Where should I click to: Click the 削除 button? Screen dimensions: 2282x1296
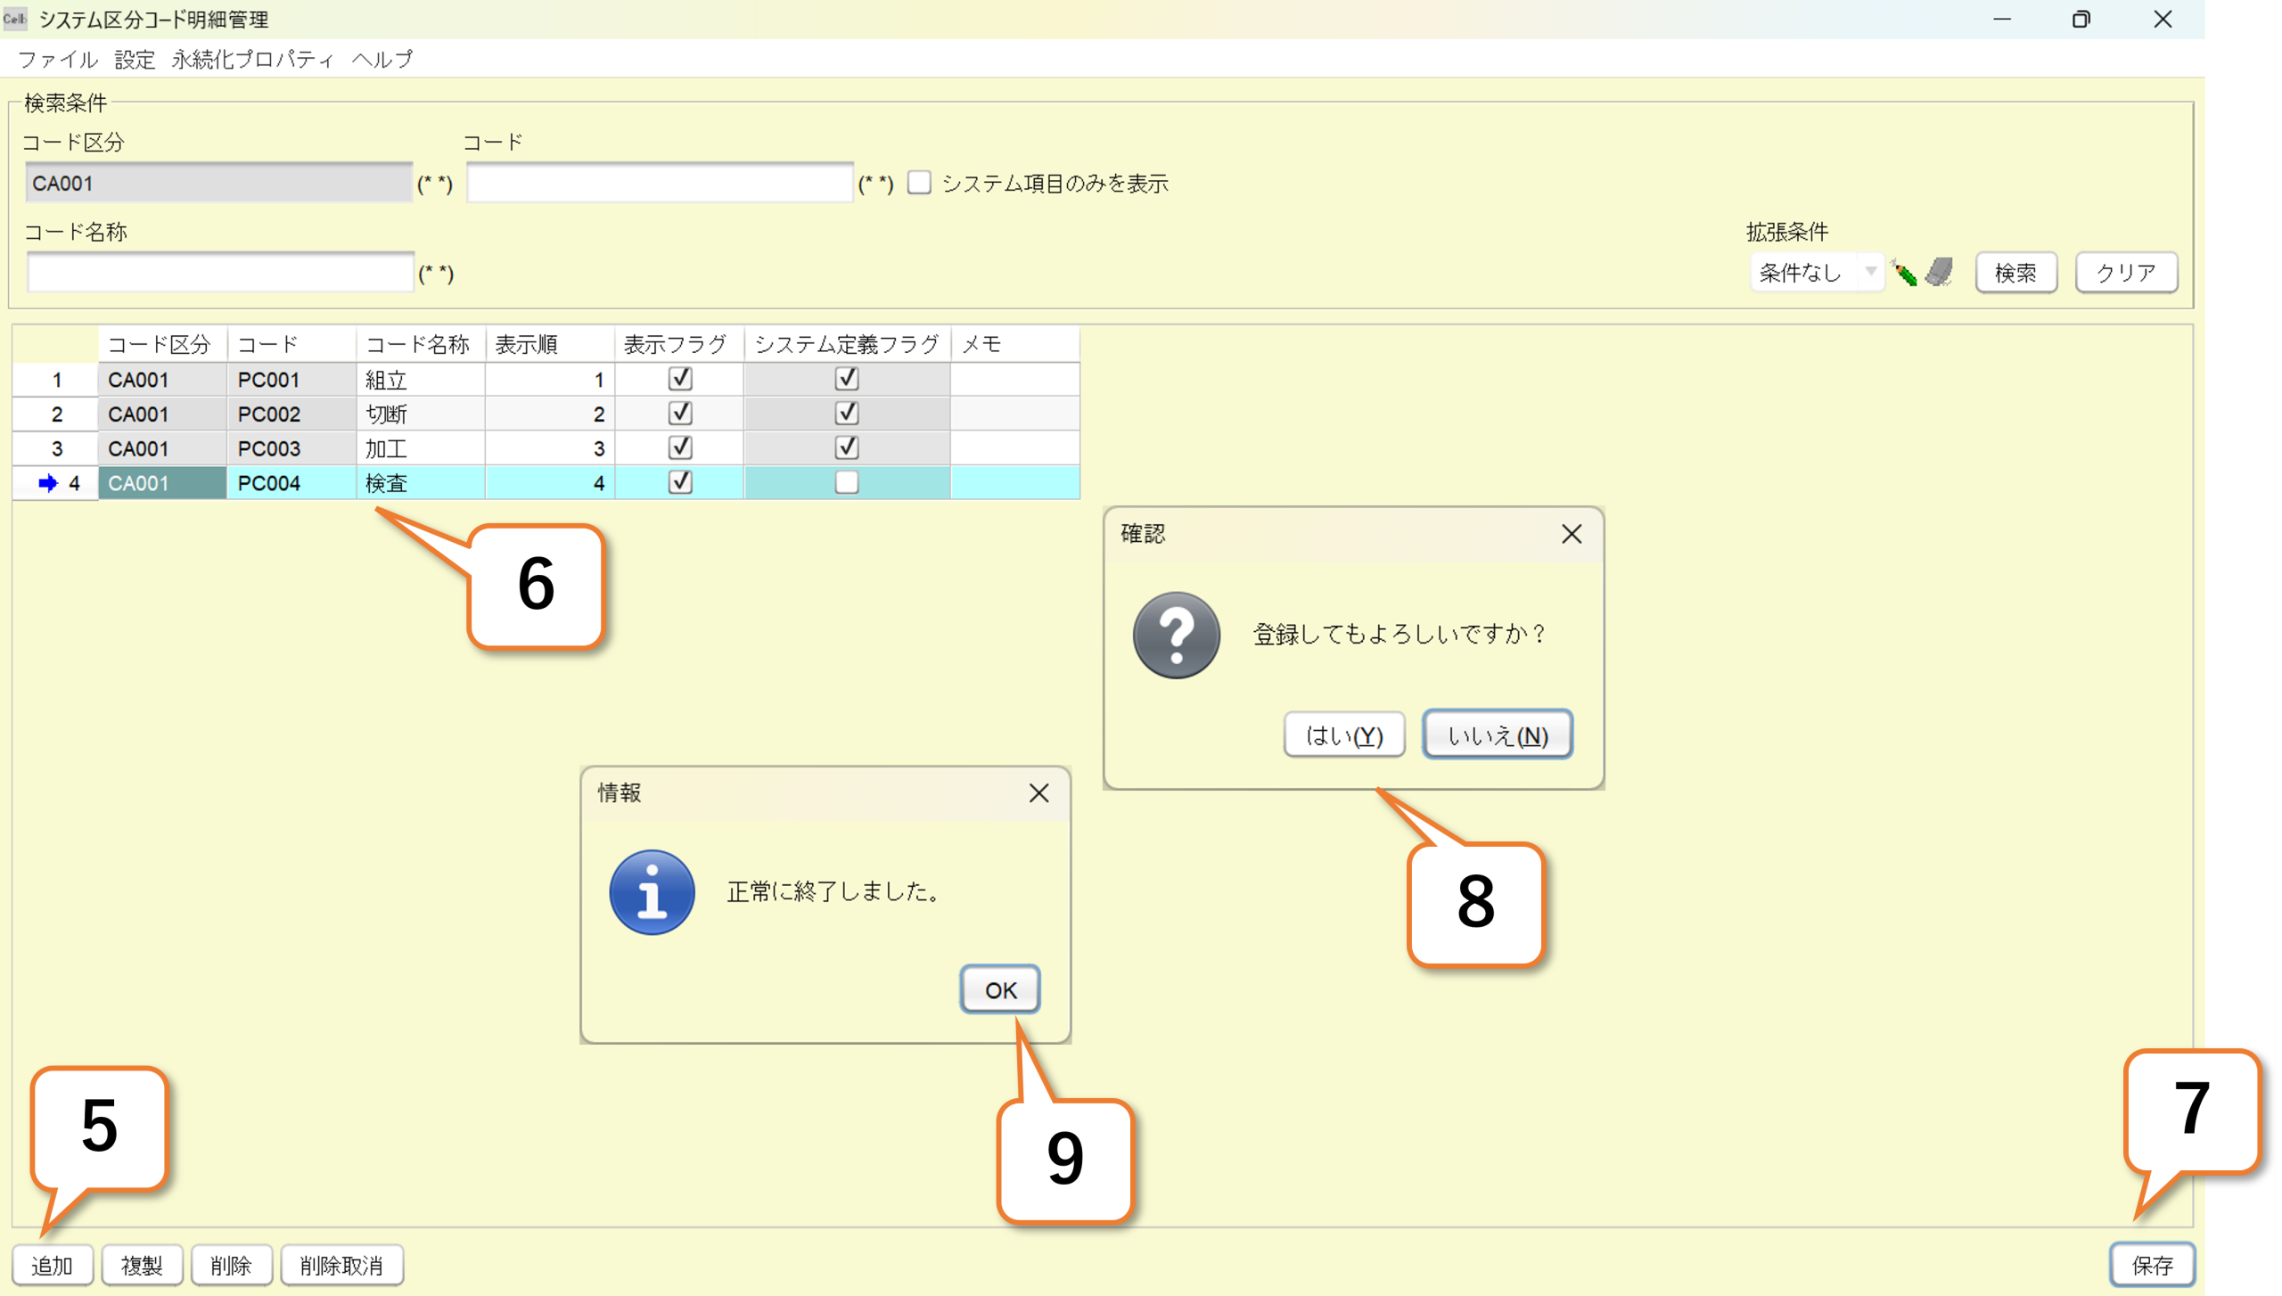click(x=231, y=1266)
